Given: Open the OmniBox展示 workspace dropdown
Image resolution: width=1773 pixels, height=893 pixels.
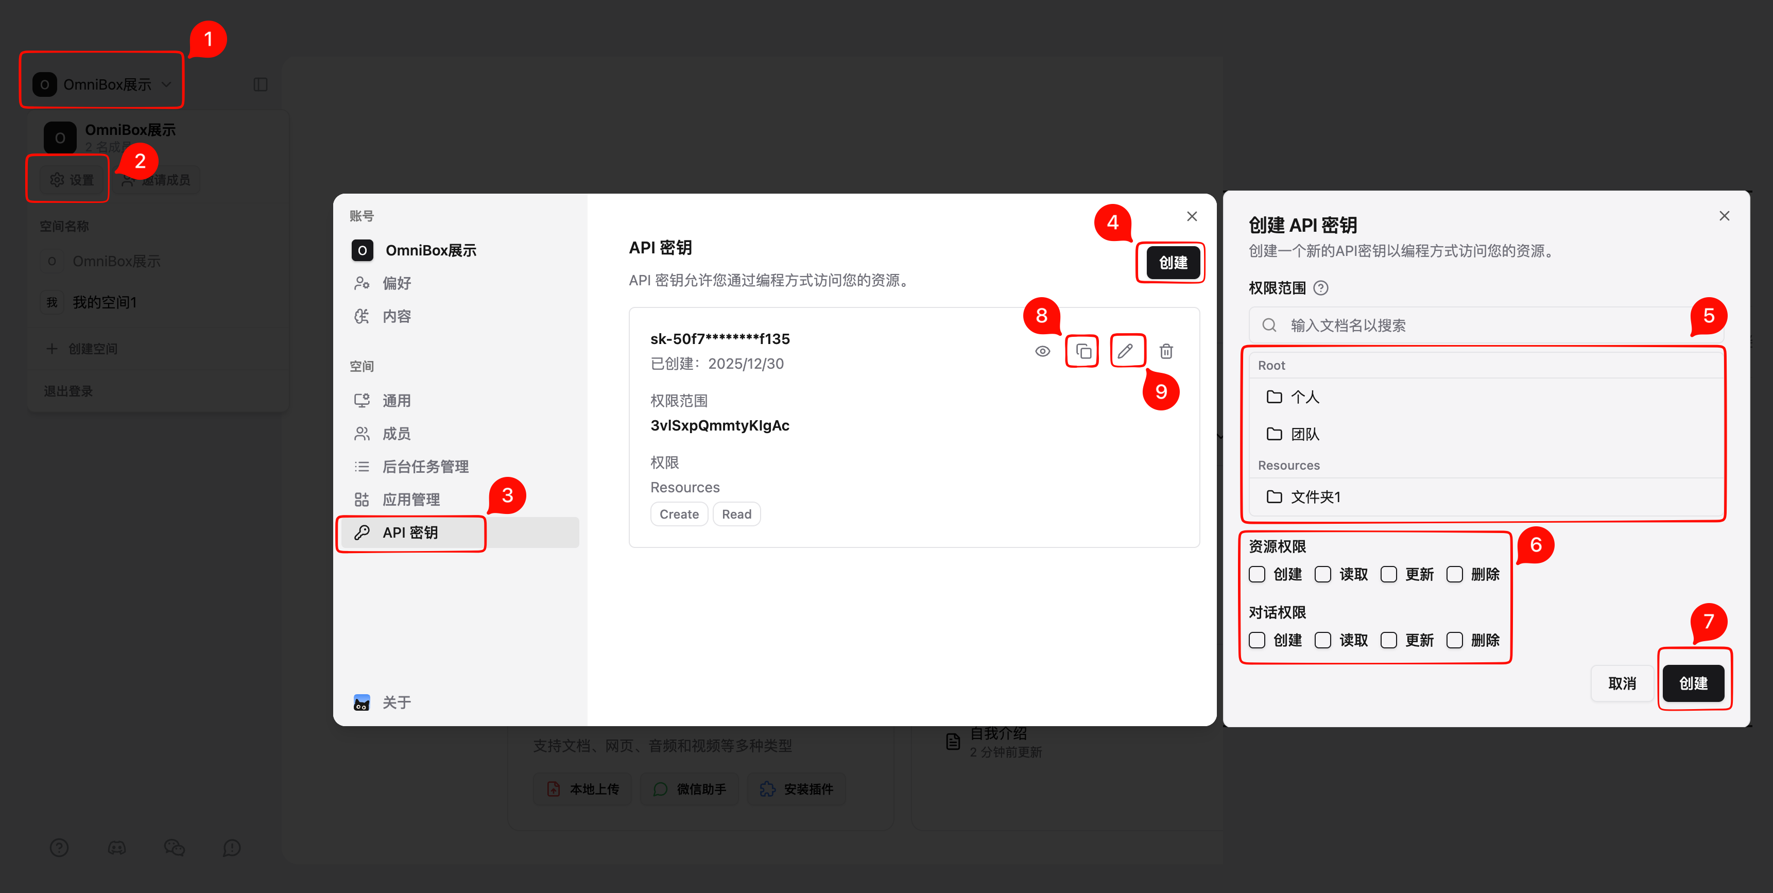Looking at the screenshot, I should (x=101, y=83).
